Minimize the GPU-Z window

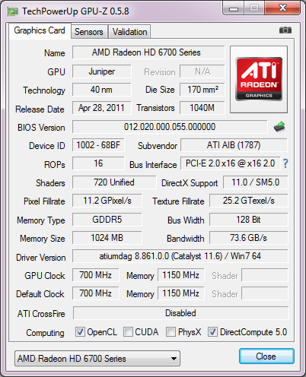pos(234,9)
